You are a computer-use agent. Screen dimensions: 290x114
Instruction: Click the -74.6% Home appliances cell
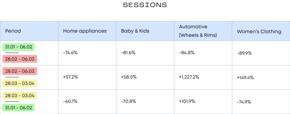(x=70, y=53)
